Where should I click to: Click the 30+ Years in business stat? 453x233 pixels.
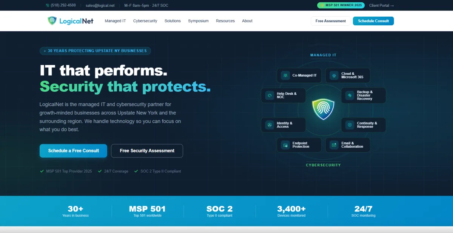pos(75,211)
